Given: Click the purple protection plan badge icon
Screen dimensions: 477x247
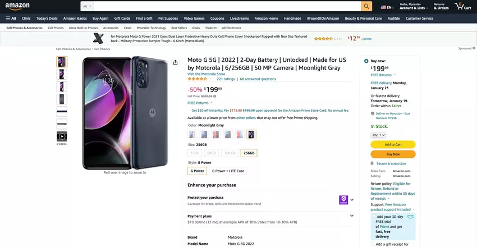Looking at the screenshot, I should click(x=343, y=200).
